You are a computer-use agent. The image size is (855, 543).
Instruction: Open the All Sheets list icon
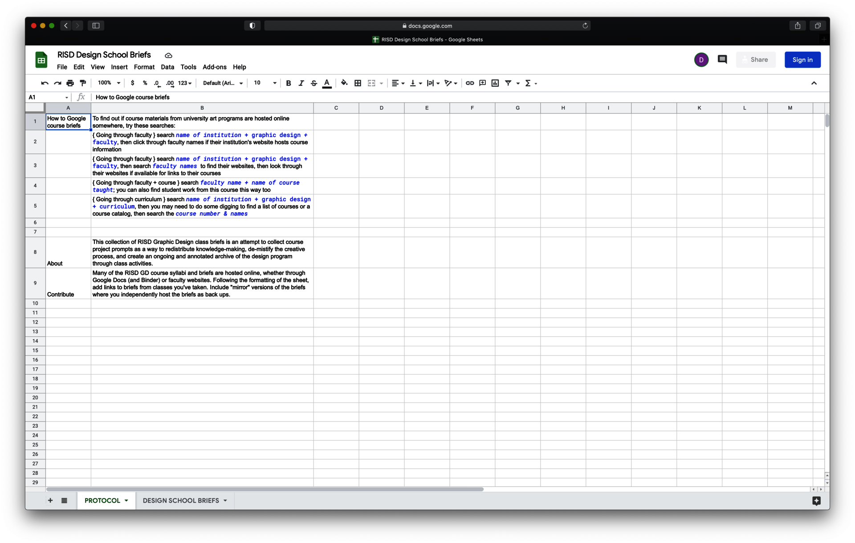pyautogui.click(x=64, y=501)
